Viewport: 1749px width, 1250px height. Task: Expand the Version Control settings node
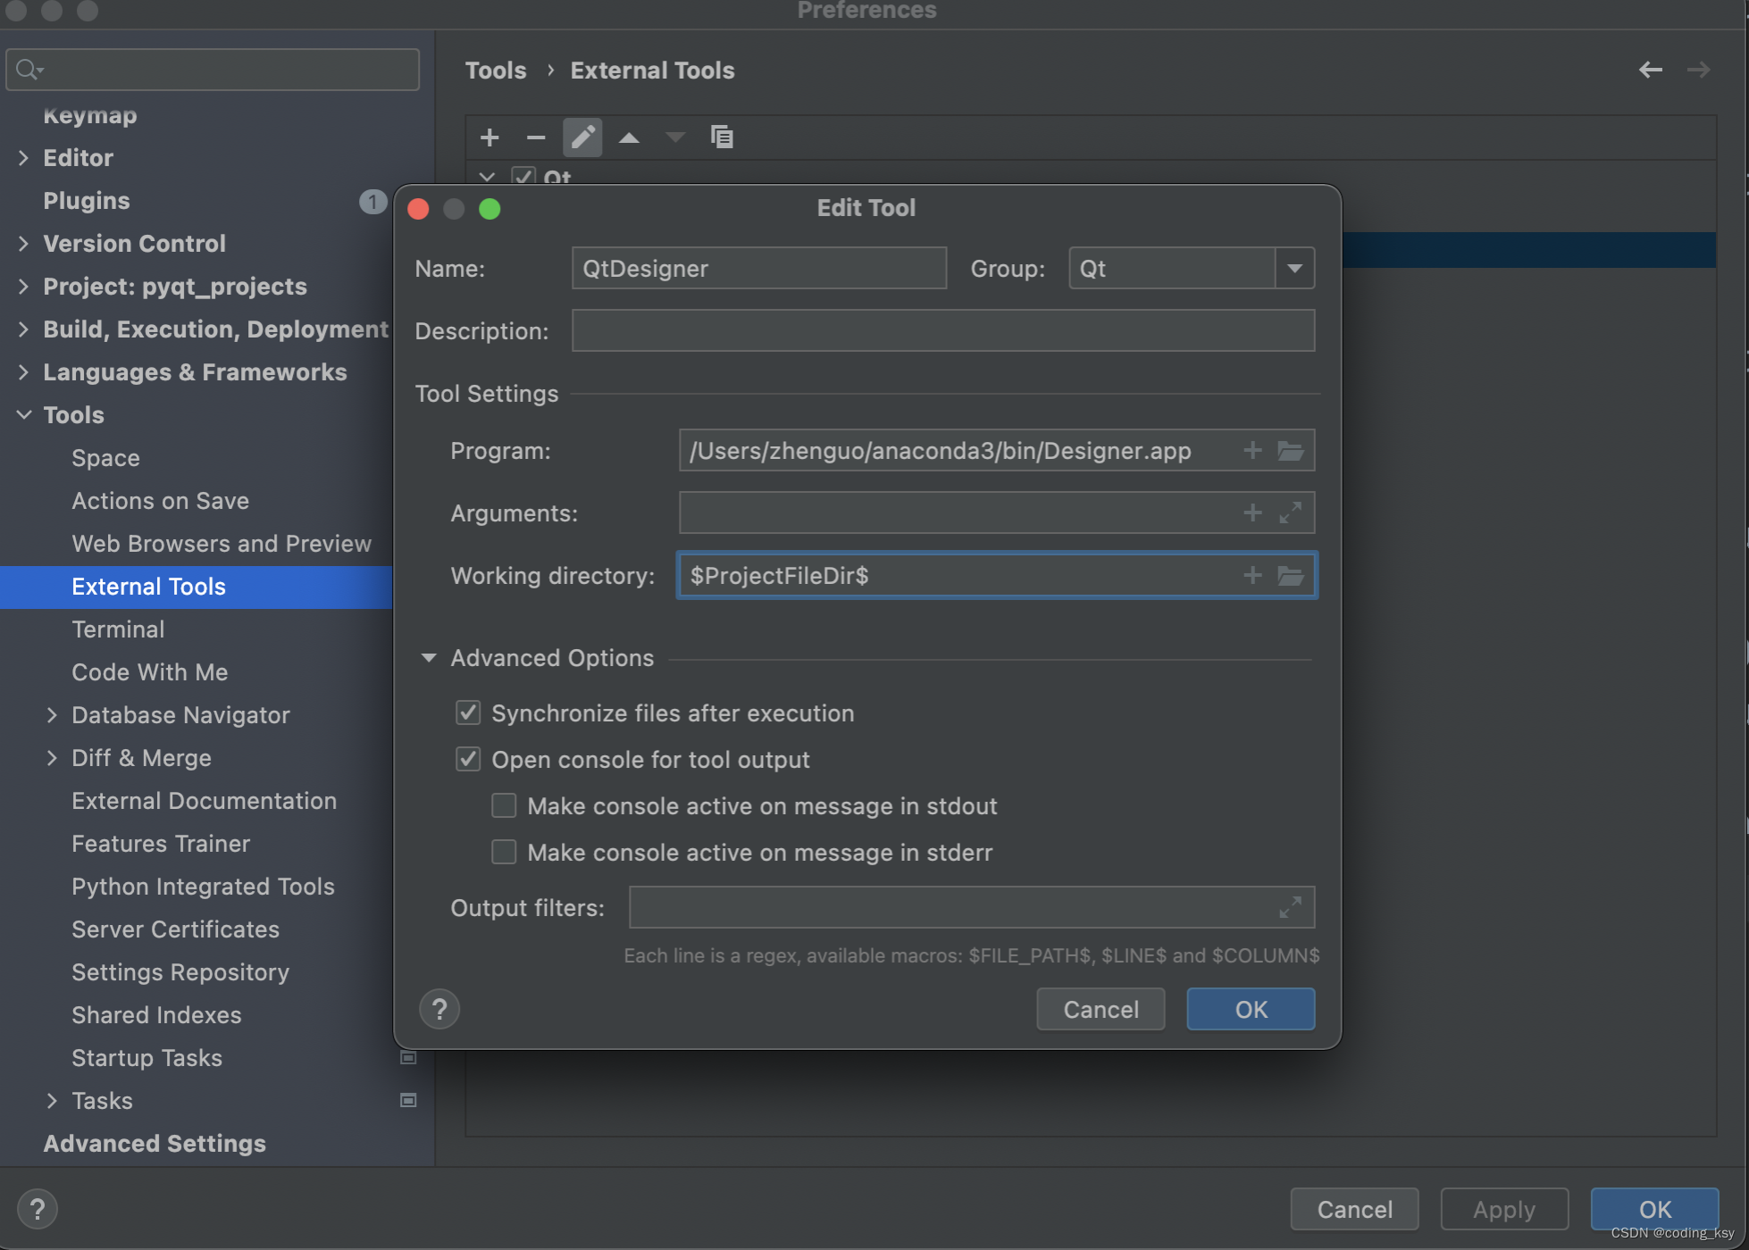[23, 244]
